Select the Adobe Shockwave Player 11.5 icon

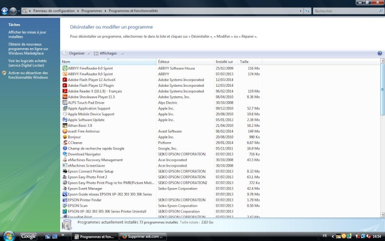[x=65, y=97]
